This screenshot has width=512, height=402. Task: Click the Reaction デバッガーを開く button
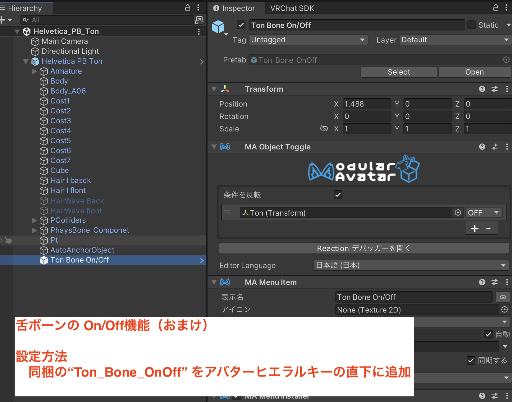click(x=363, y=248)
